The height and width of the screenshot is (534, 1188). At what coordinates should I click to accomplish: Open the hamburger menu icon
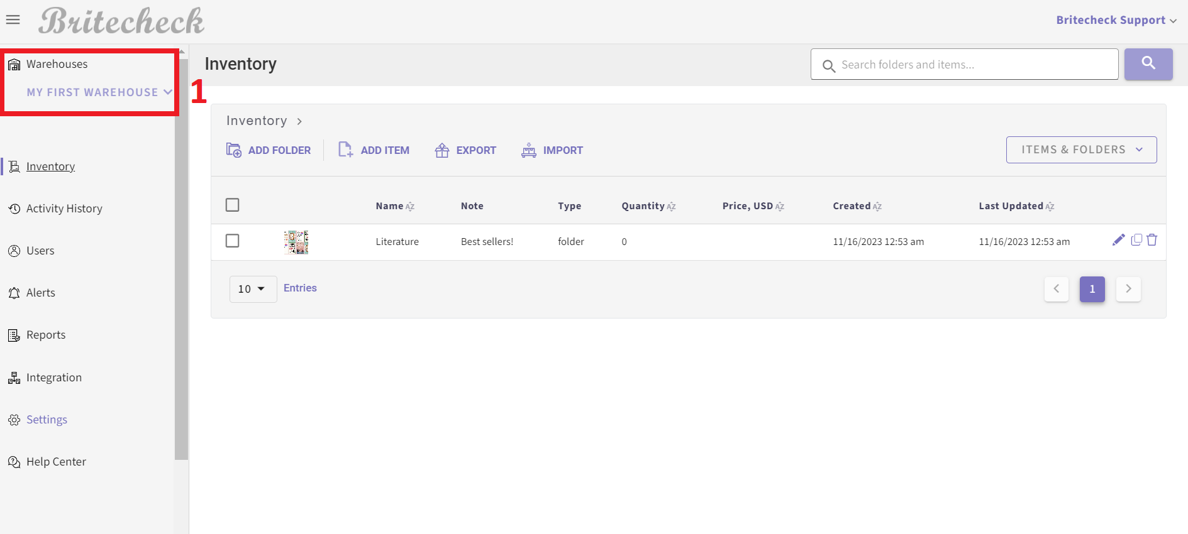click(13, 20)
